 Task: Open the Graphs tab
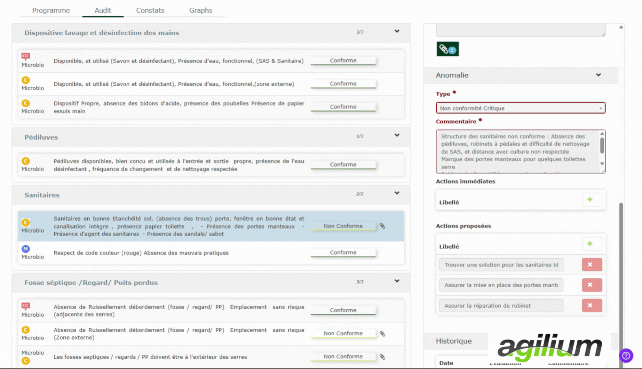[x=200, y=10]
